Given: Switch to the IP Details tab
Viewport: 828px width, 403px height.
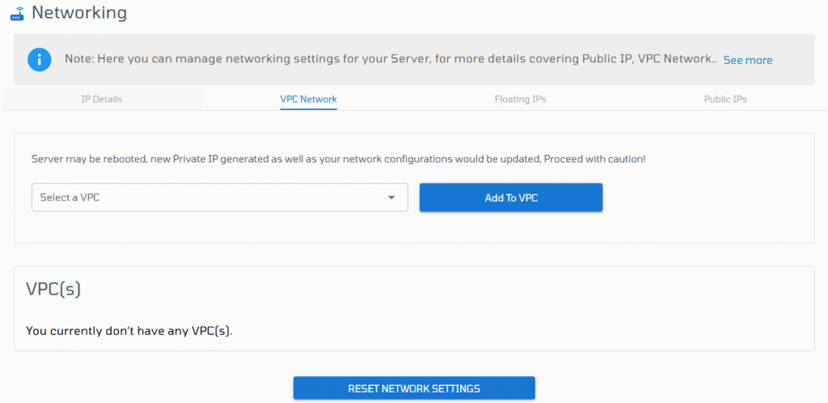Looking at the screenshot, I should click(102, 100).
